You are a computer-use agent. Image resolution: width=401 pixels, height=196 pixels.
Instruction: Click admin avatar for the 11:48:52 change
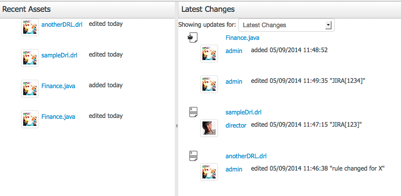[209, 53]
